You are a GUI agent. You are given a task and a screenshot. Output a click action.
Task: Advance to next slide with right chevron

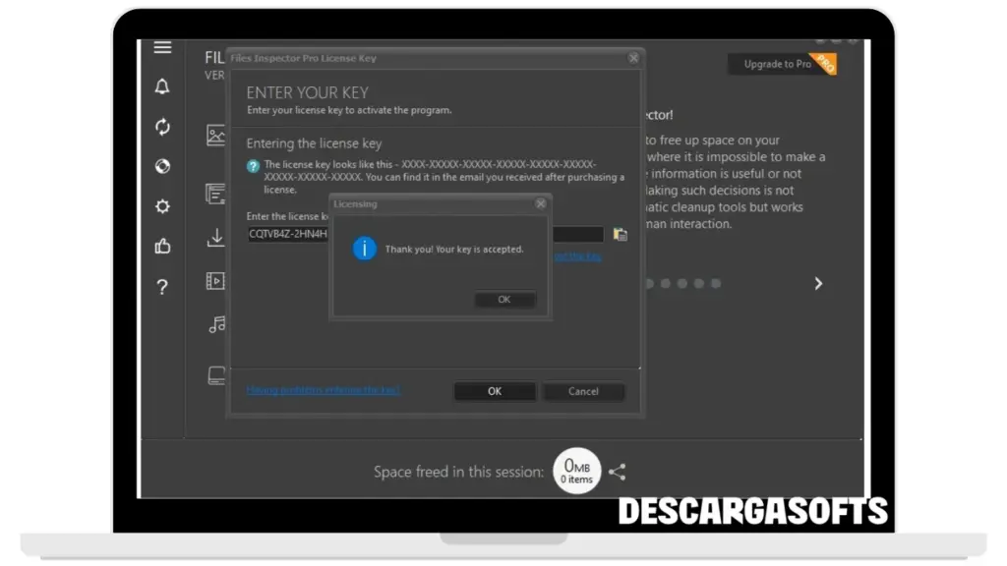point(818,284)
